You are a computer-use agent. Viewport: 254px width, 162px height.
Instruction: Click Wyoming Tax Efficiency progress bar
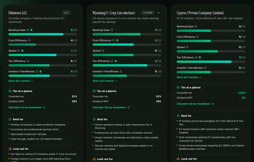tap(127, 65)
